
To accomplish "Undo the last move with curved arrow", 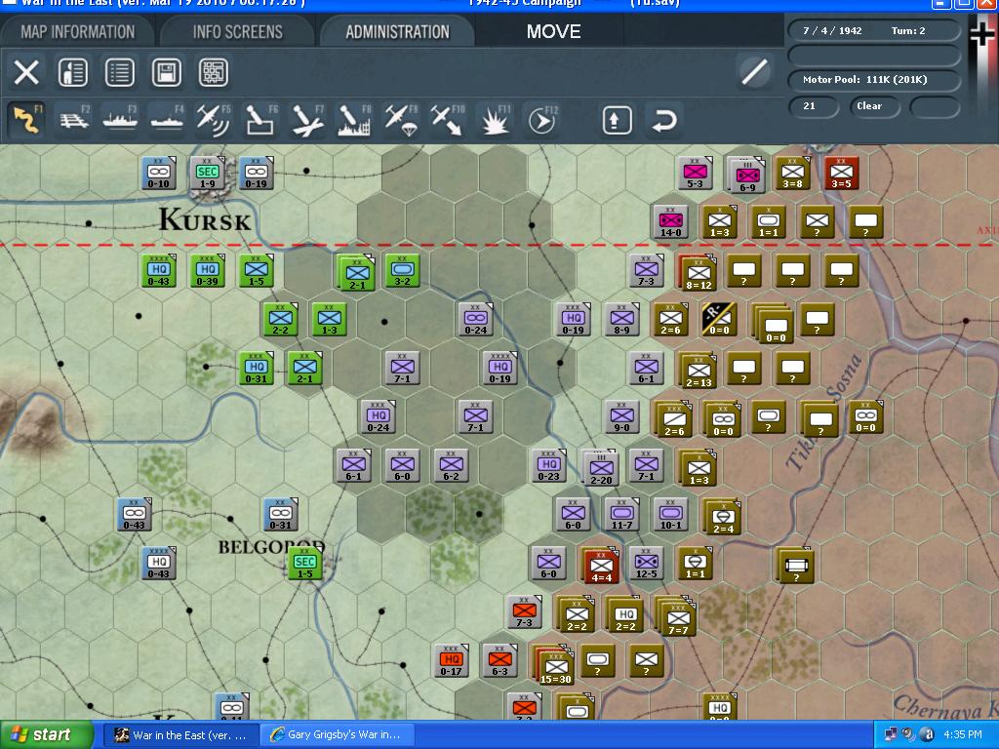I will coord(663,120).
